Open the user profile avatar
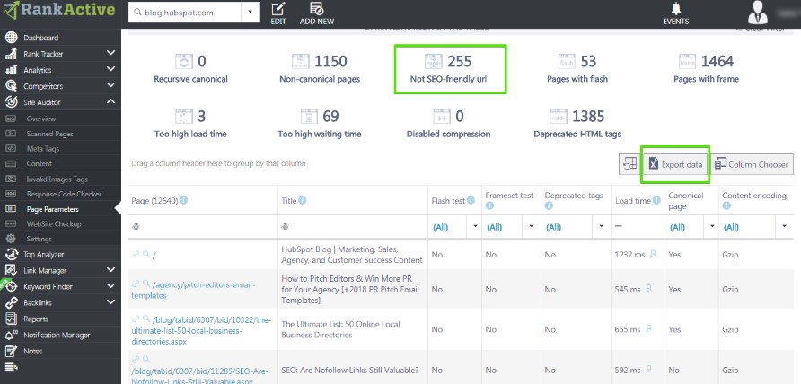 coord(758,12)
